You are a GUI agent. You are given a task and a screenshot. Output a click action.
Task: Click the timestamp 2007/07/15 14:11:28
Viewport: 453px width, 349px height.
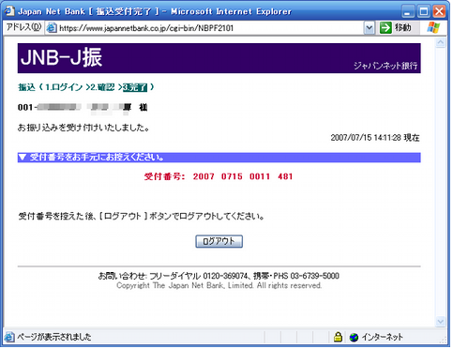pyautogui.click(x=366, y=138)
